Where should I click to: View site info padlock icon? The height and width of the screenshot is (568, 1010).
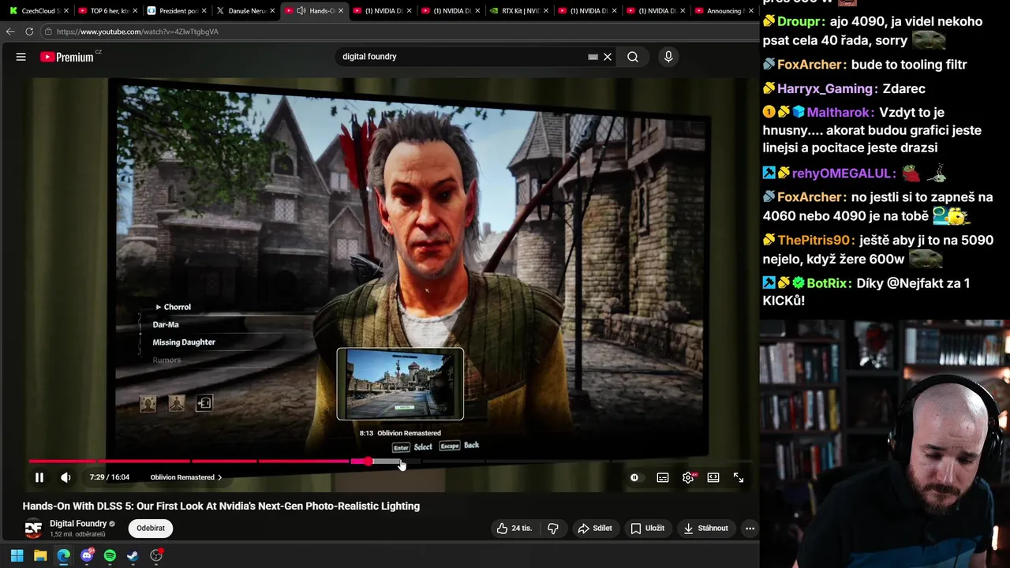coord(48,32)
